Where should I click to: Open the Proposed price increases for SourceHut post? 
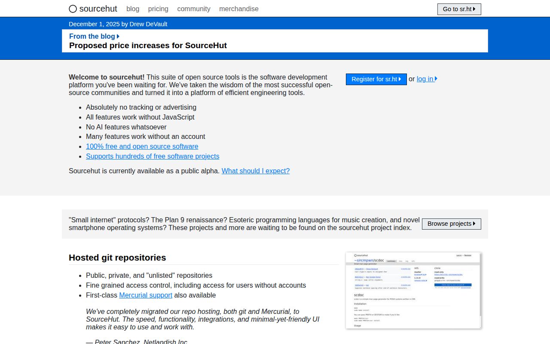click(x=148, y=45)
